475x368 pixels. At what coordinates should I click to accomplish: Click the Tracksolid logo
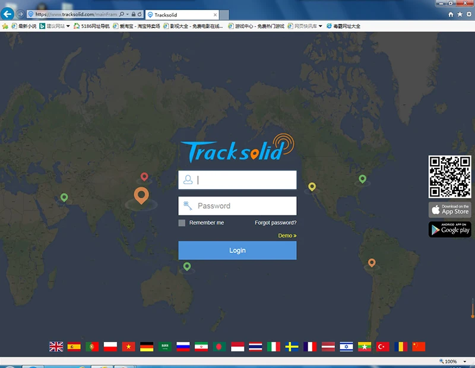237,148
